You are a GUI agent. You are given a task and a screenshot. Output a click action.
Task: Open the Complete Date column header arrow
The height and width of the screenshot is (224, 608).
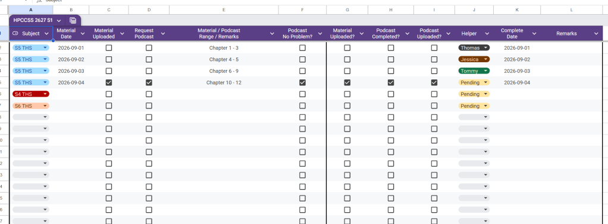(x=534, y=34)
